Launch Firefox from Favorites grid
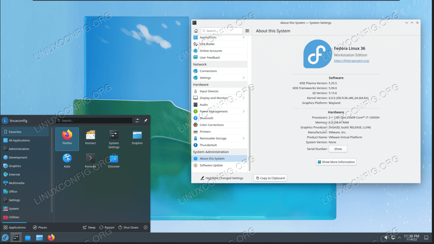434x244 pixels. click(x=67, y=139)
